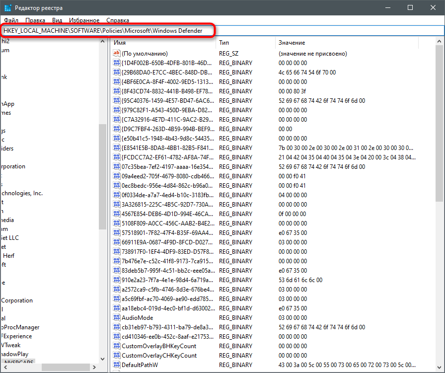Select the CustomOverlayCHKeyCount value name
445x373 pixels.
click(159, 356)
